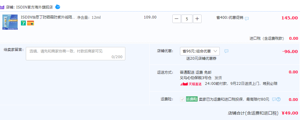This screenshot has width=302, height=120.
Task: Click the Tmall store logo icon
Action: pyautogui.click(x=2, y=7)
